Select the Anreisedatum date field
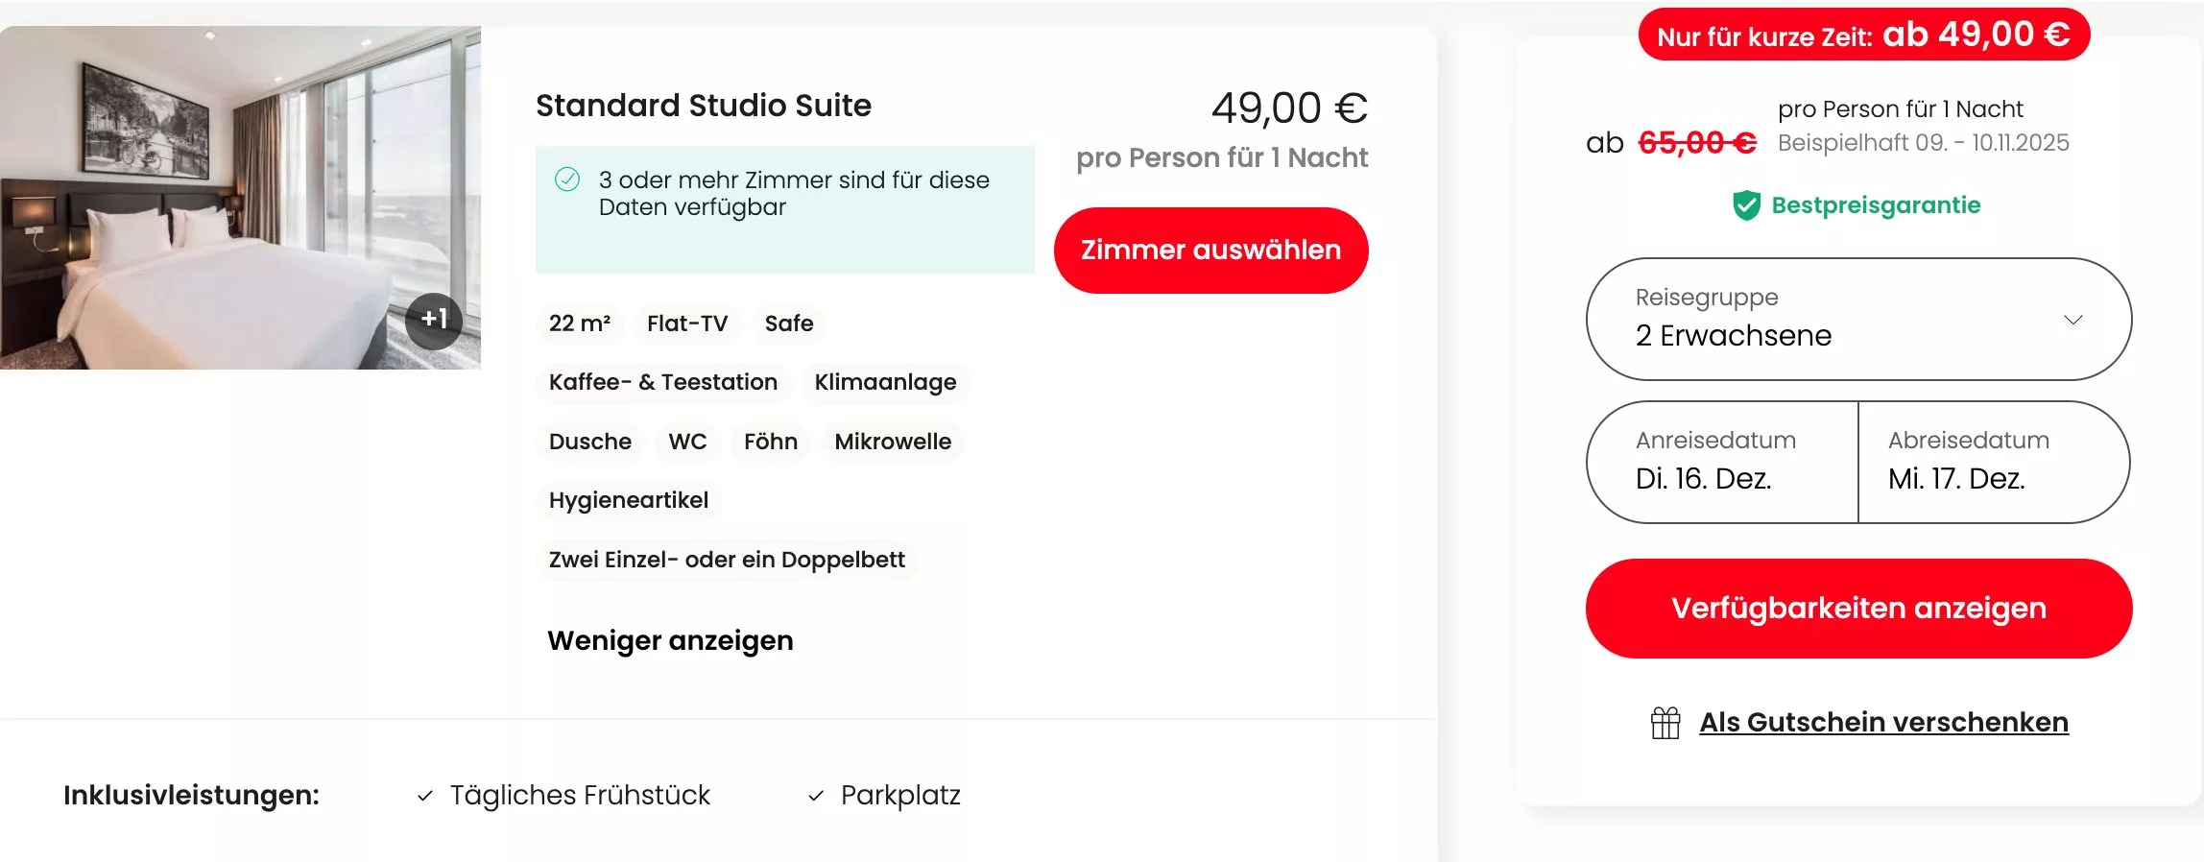Image resolution: width=2204 pixels, height=862 pixels. [1722, 463]
